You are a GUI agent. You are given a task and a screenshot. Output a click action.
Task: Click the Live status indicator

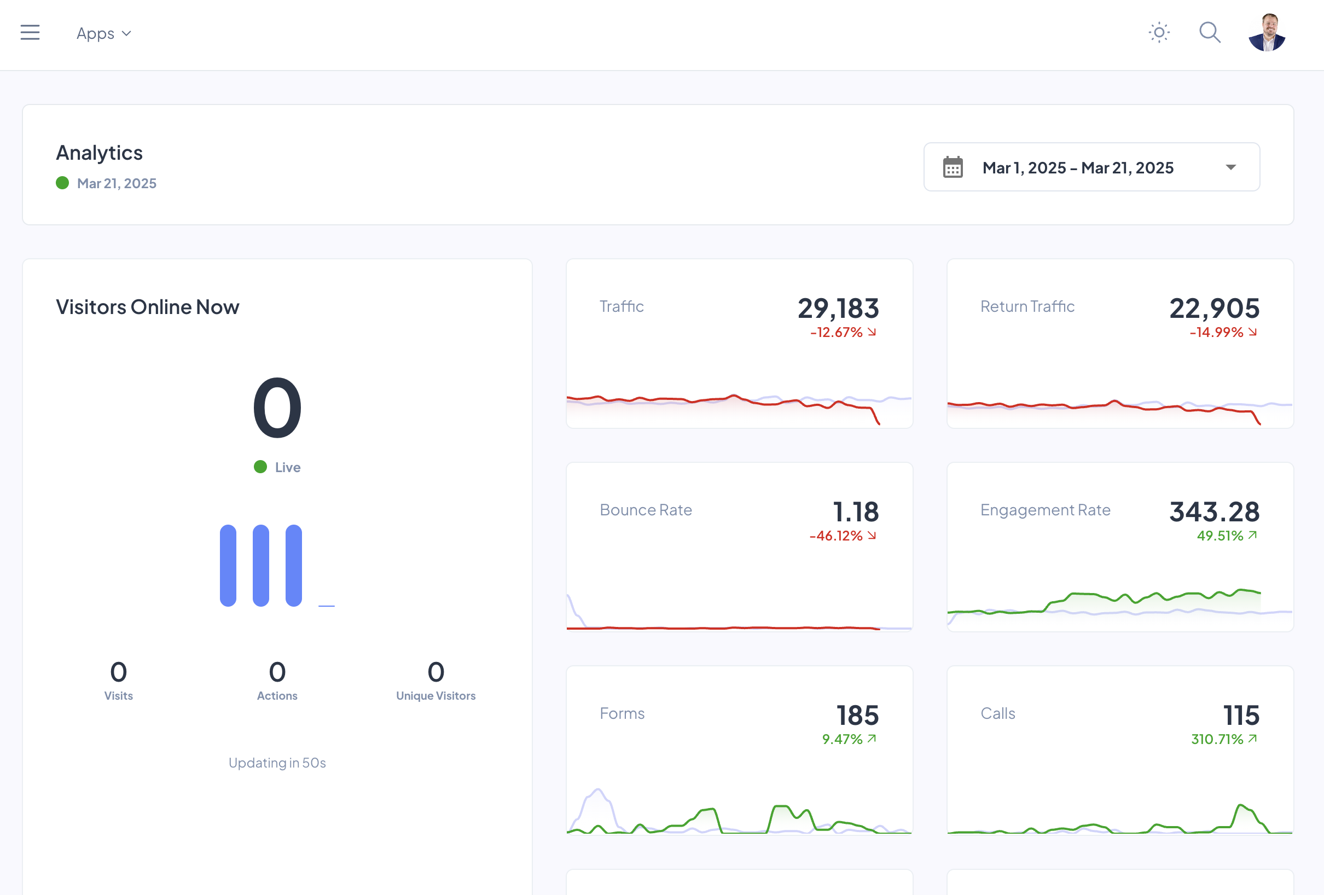(x=277, y=467)
